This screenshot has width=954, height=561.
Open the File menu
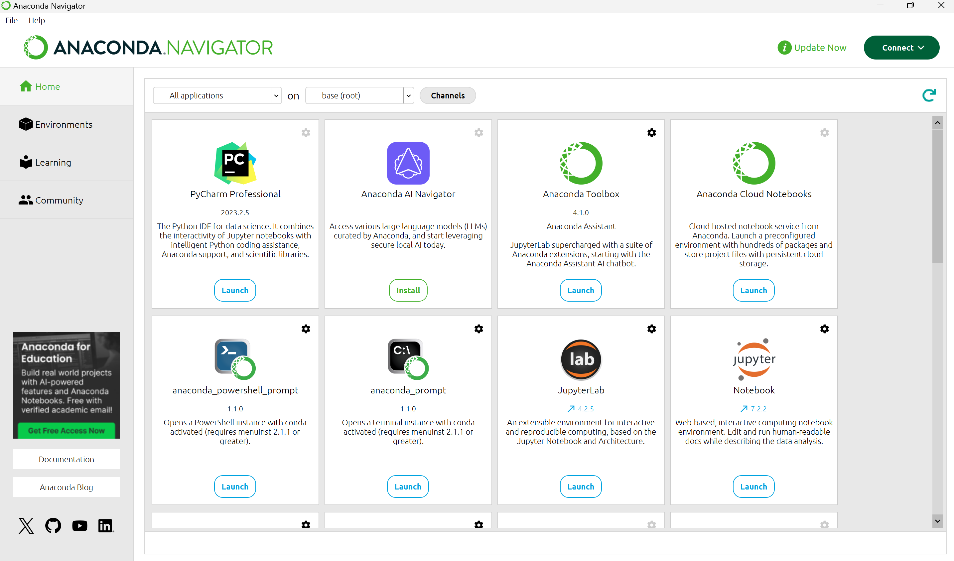11,20
